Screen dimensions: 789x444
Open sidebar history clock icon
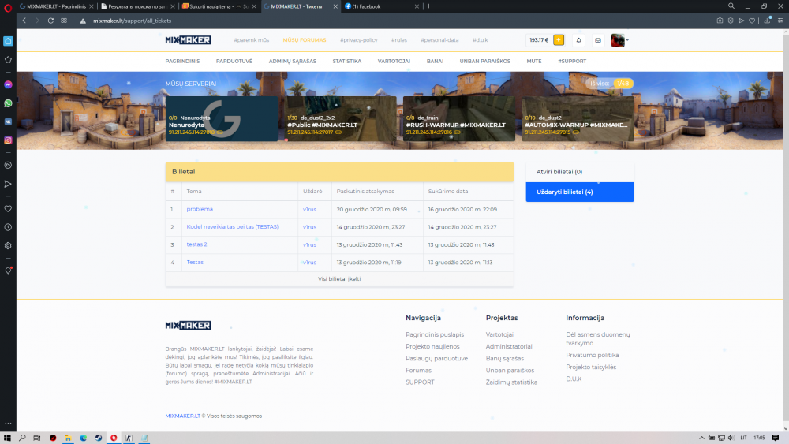[8, 227]
